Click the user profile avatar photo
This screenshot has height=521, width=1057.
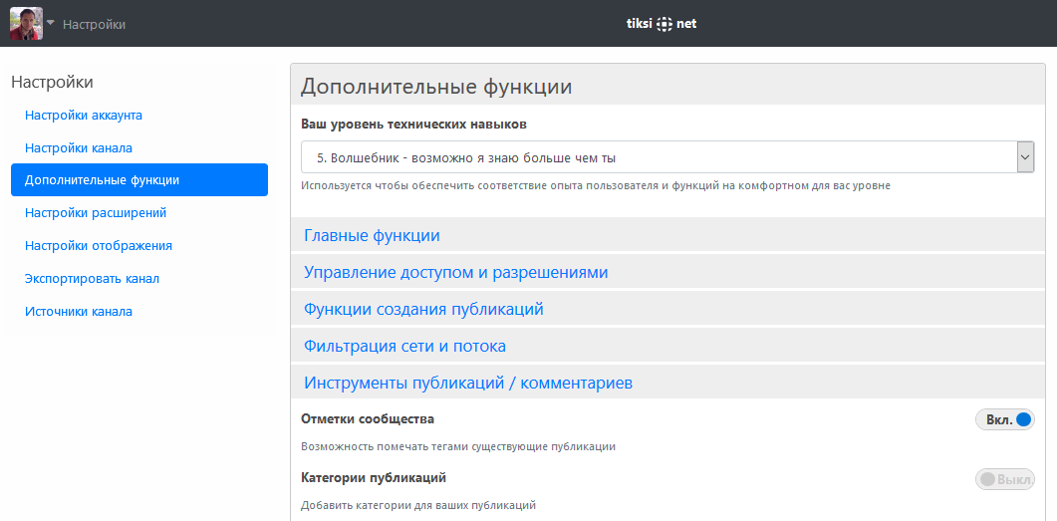point(26,23)
